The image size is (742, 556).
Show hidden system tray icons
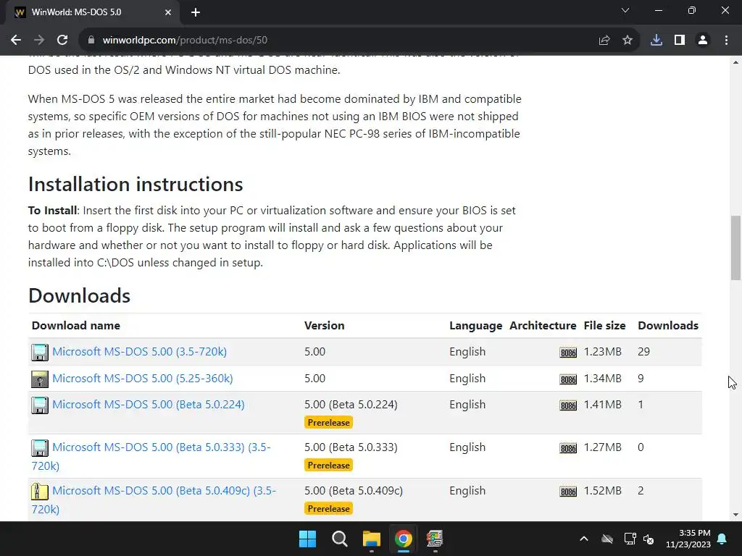(x=584, y=539)
